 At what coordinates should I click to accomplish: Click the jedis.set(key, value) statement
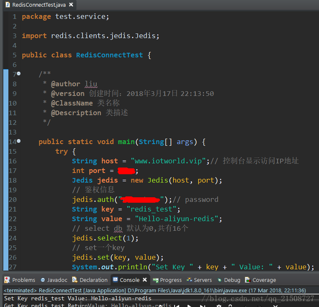(x=118, y=257)
